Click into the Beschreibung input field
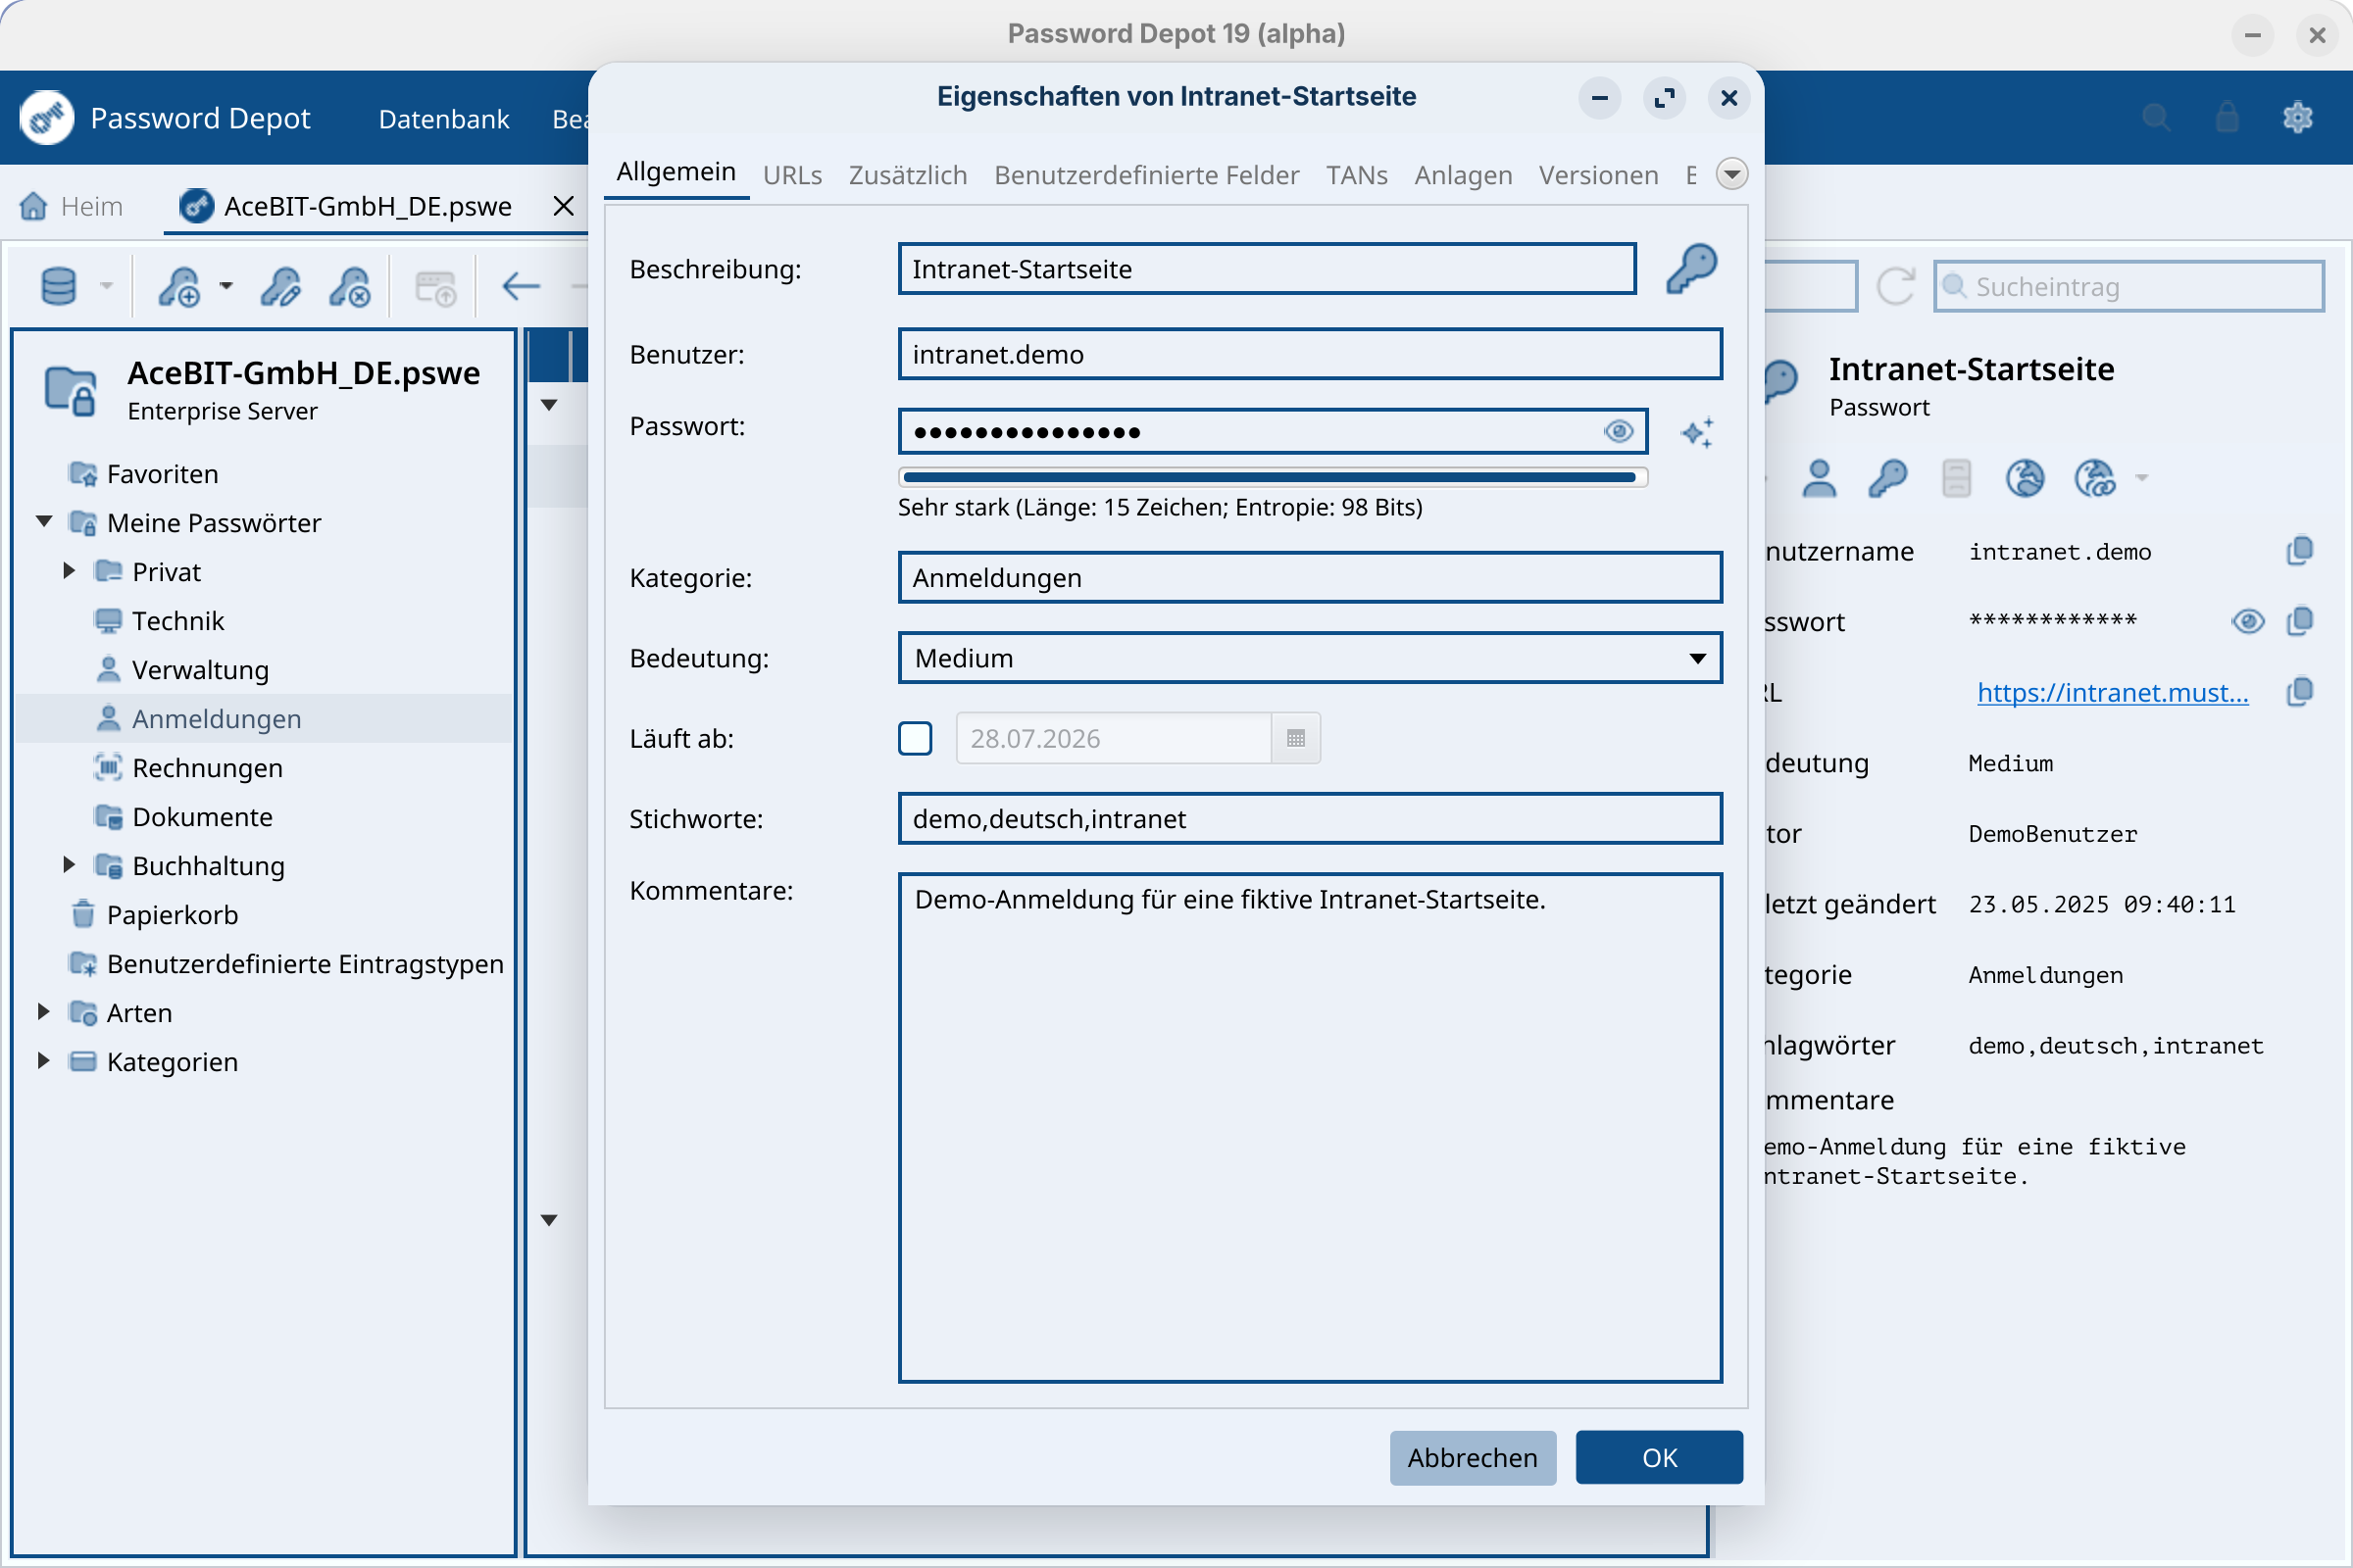 click(x=1267, y=268)
